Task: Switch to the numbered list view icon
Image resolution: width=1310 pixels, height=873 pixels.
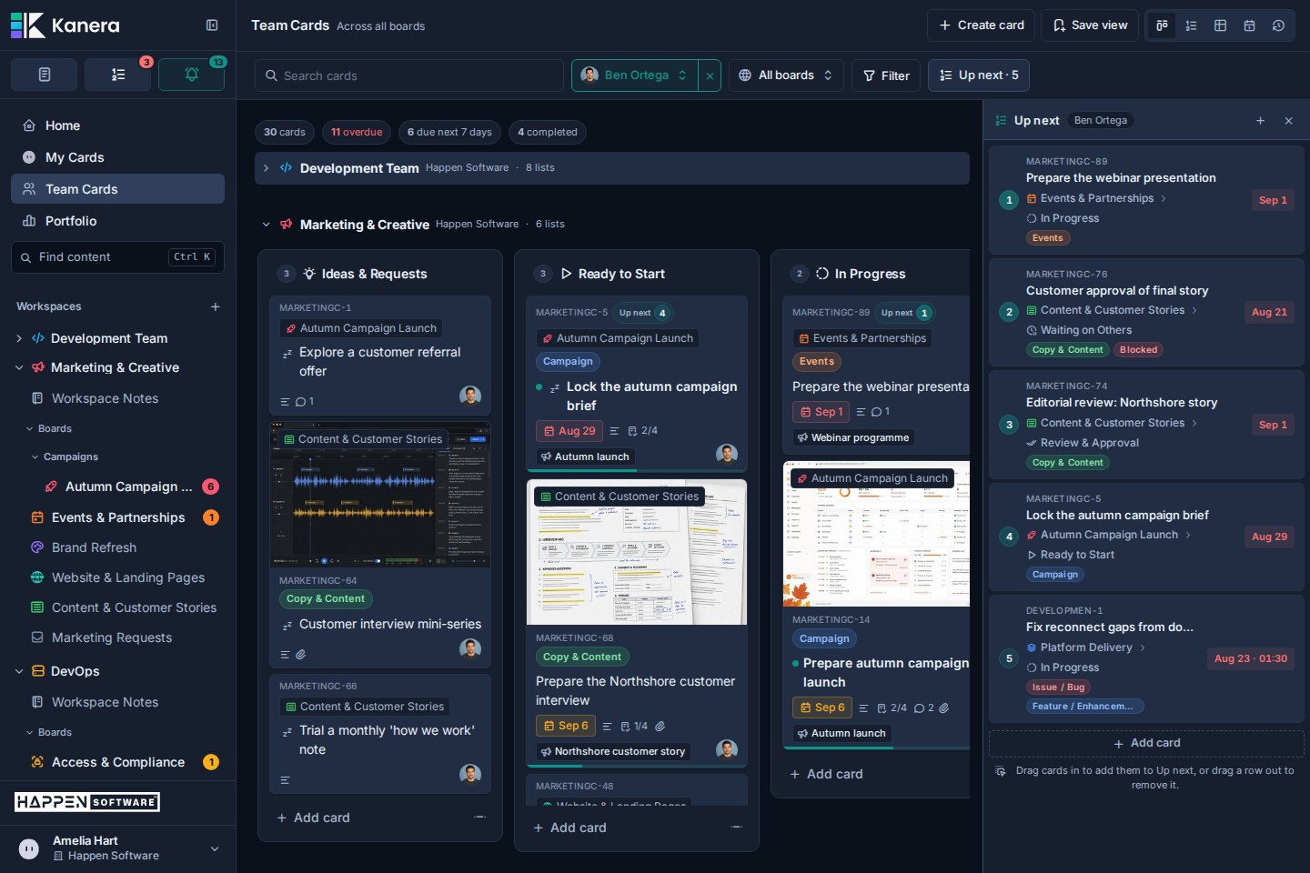Action: pyautogui.click(x=1191, y=25)
